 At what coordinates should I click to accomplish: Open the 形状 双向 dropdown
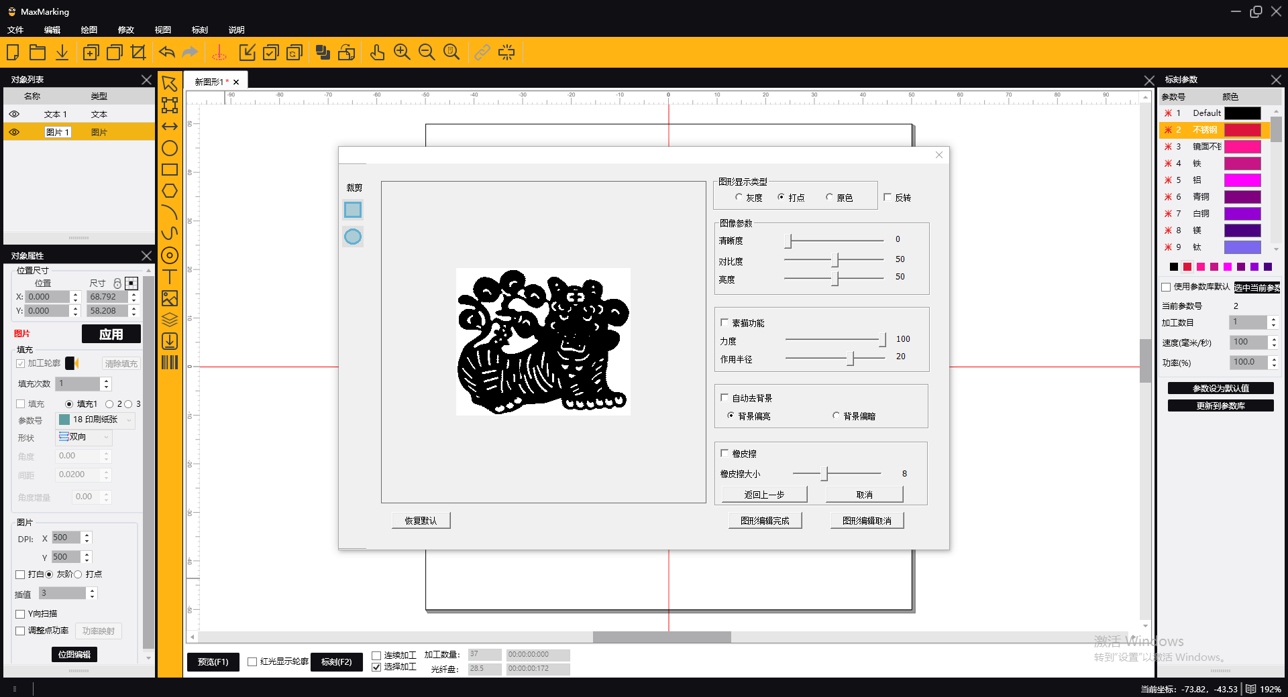84,437
